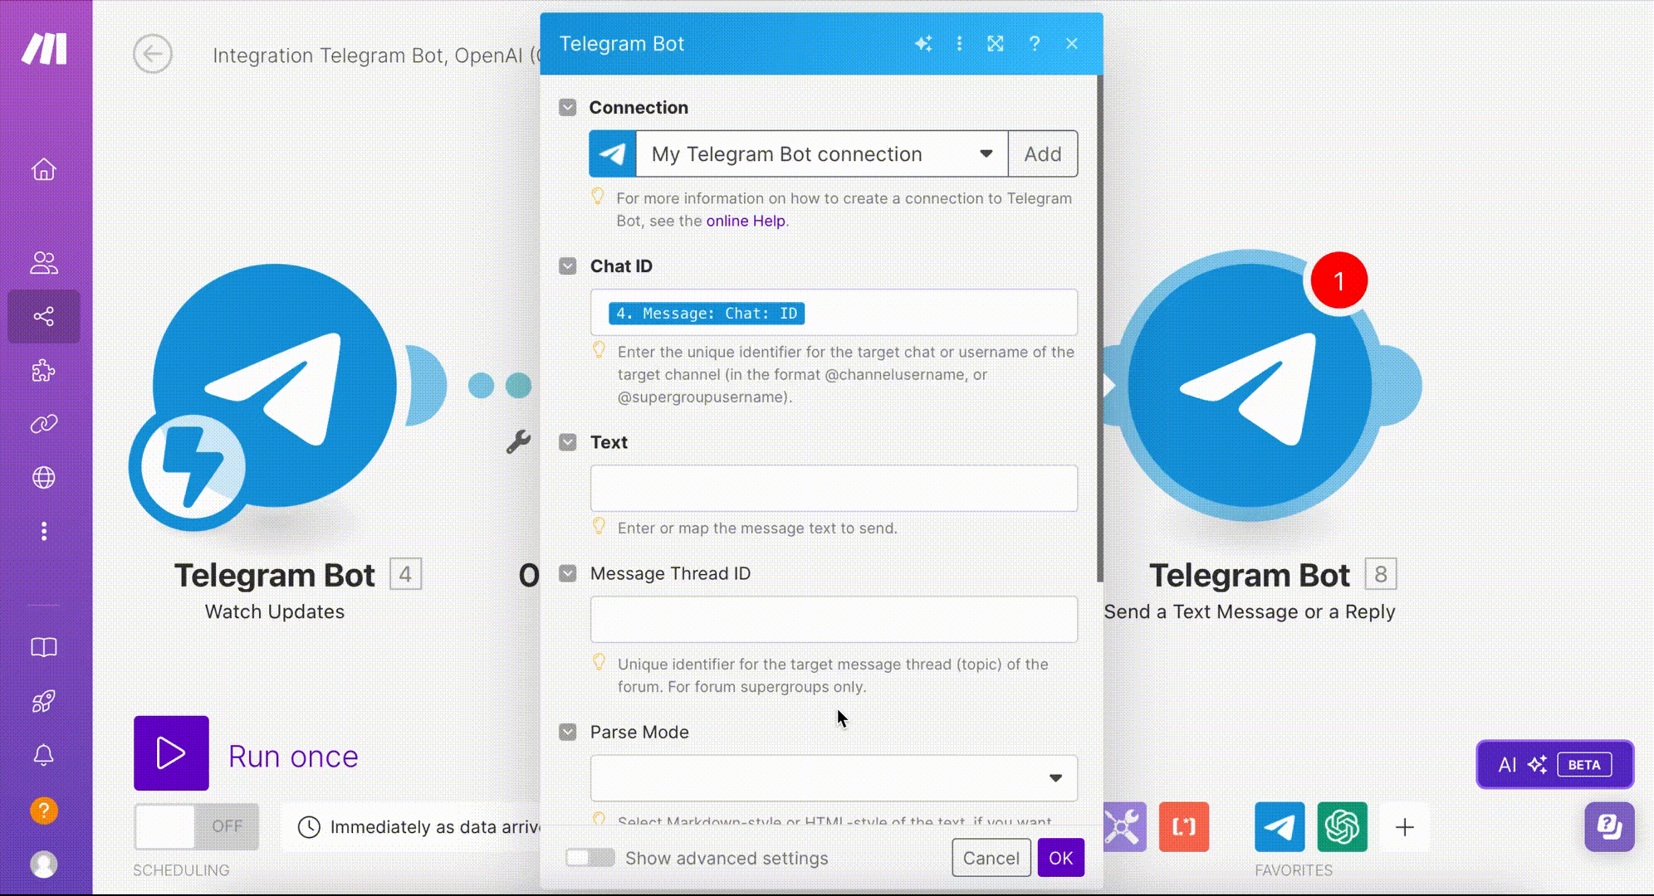Image resolution: width=1654 pixels, height=896 pixels.
Task: Open Webhooks globe icon in sidebar
Action: tap(44, 478)
